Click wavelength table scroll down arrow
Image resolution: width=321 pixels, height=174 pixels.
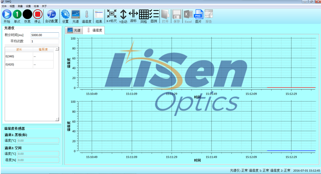tap(57, 119)
